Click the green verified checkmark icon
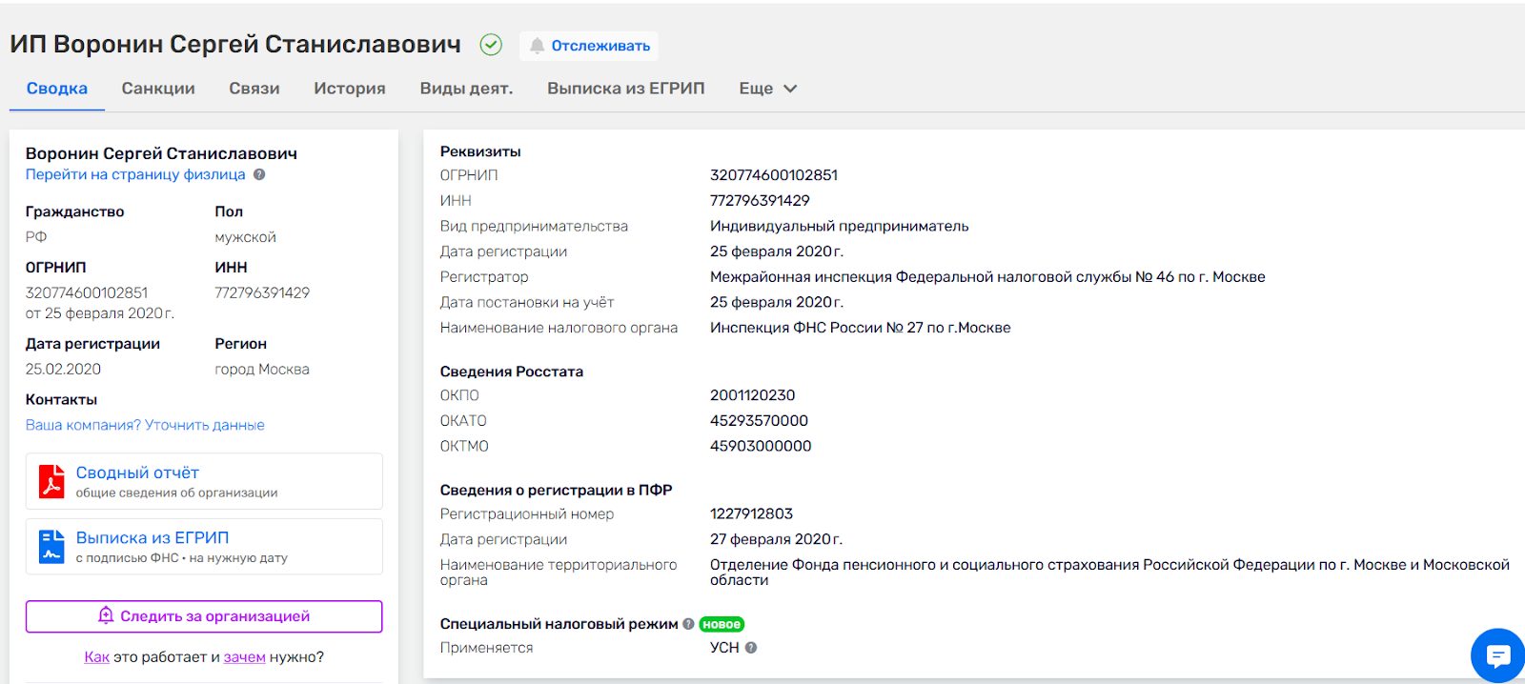 pyautogui.click(x=491, y=45)
